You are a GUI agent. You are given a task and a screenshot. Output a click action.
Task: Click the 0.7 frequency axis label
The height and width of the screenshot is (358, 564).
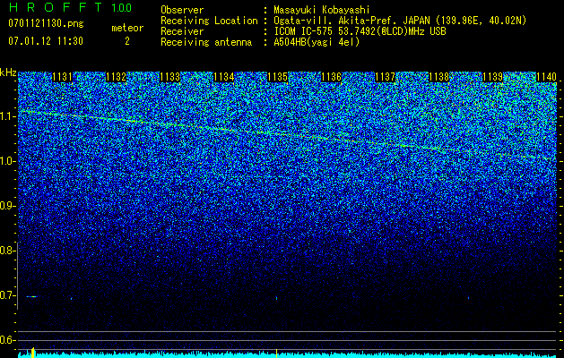click(7, 295)
